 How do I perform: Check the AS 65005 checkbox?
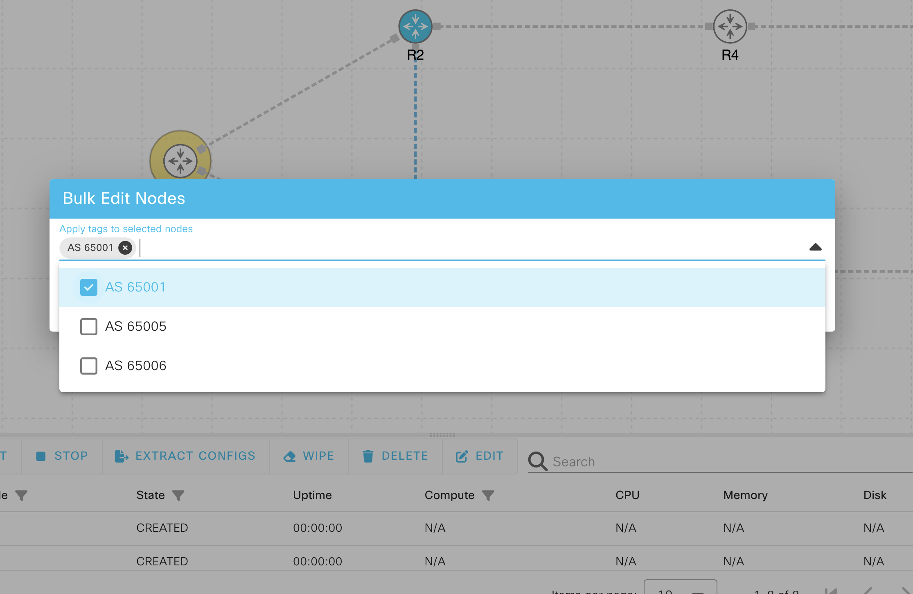[88, 326]
